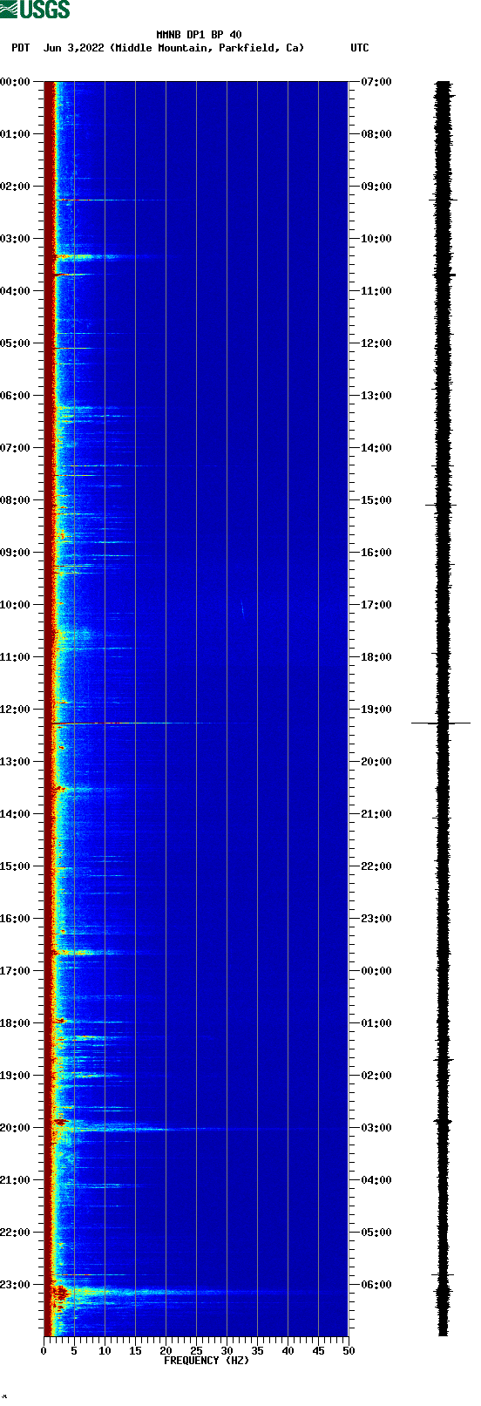Click the 09:00 PDT time label
Screen dimensions: 481x1406
pos(16,553)
